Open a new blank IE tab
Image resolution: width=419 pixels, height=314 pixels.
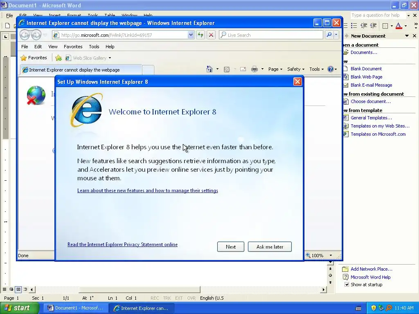[148, 70]
